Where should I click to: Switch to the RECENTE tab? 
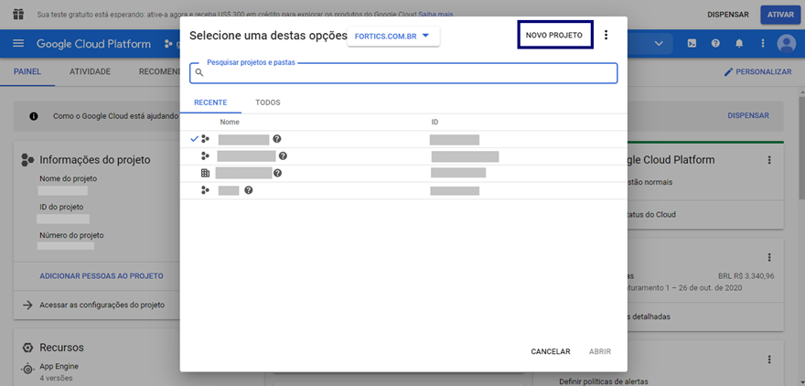(210, 102)
